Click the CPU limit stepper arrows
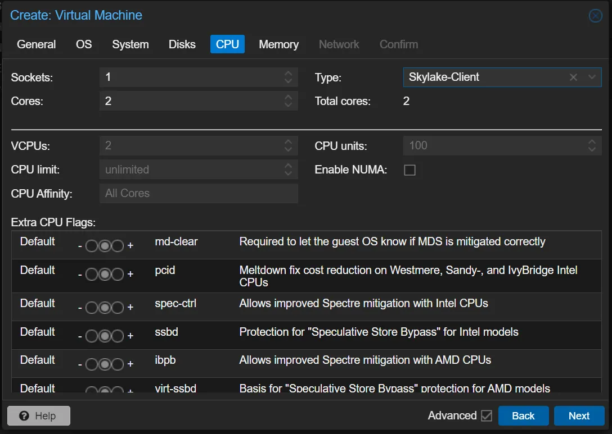The height and width of the screenshot is (434, 612). pos(288,169)
